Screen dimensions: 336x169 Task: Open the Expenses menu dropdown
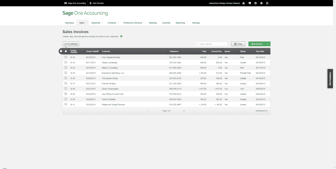point(97,23)
